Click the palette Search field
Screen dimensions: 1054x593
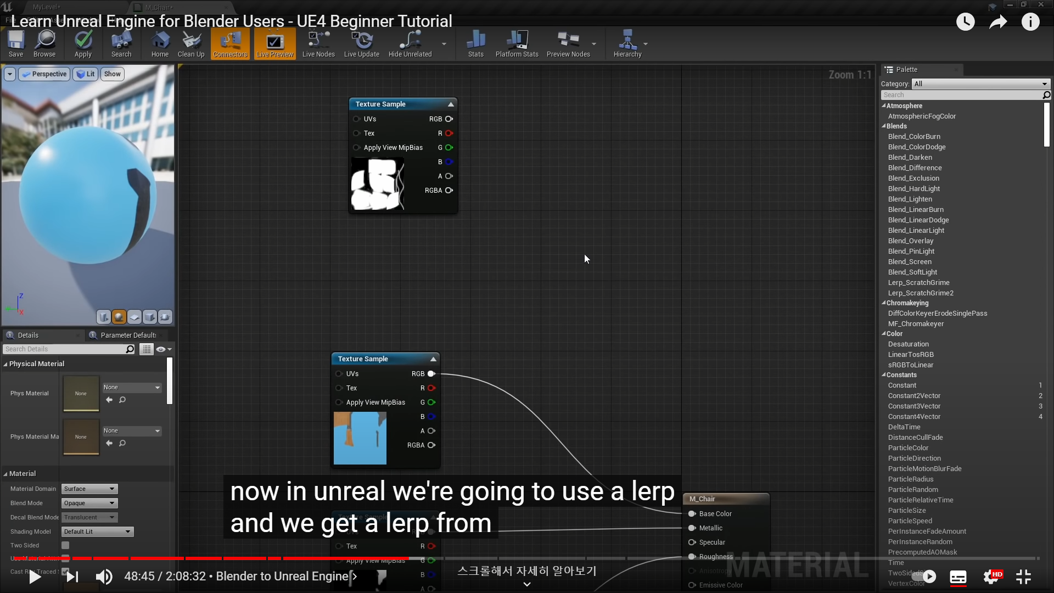tap(961, 95)
